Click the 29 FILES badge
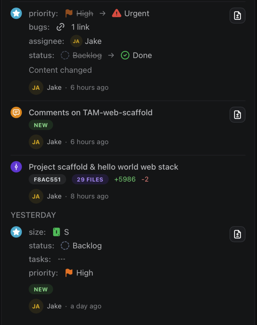 click(x=90, y=179)
